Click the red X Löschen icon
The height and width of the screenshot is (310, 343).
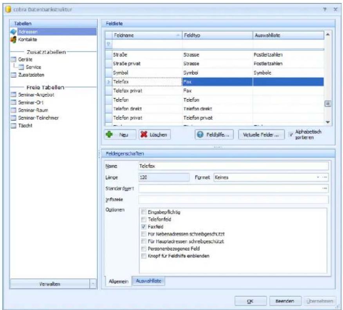(144, 134)
